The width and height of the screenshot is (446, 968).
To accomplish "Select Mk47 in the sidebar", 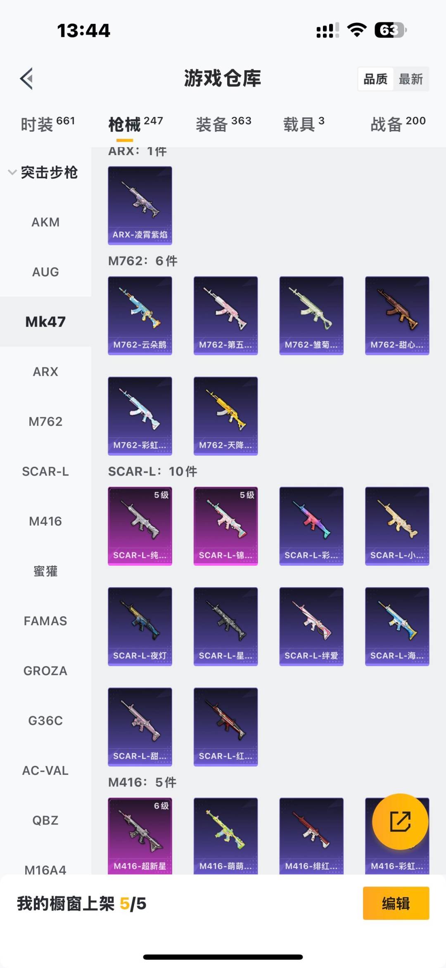I will pos(45,322).
